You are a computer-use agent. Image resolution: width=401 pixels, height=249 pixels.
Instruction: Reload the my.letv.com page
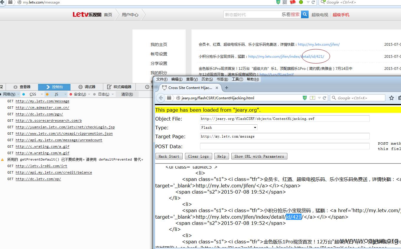(x=313, y=2)
